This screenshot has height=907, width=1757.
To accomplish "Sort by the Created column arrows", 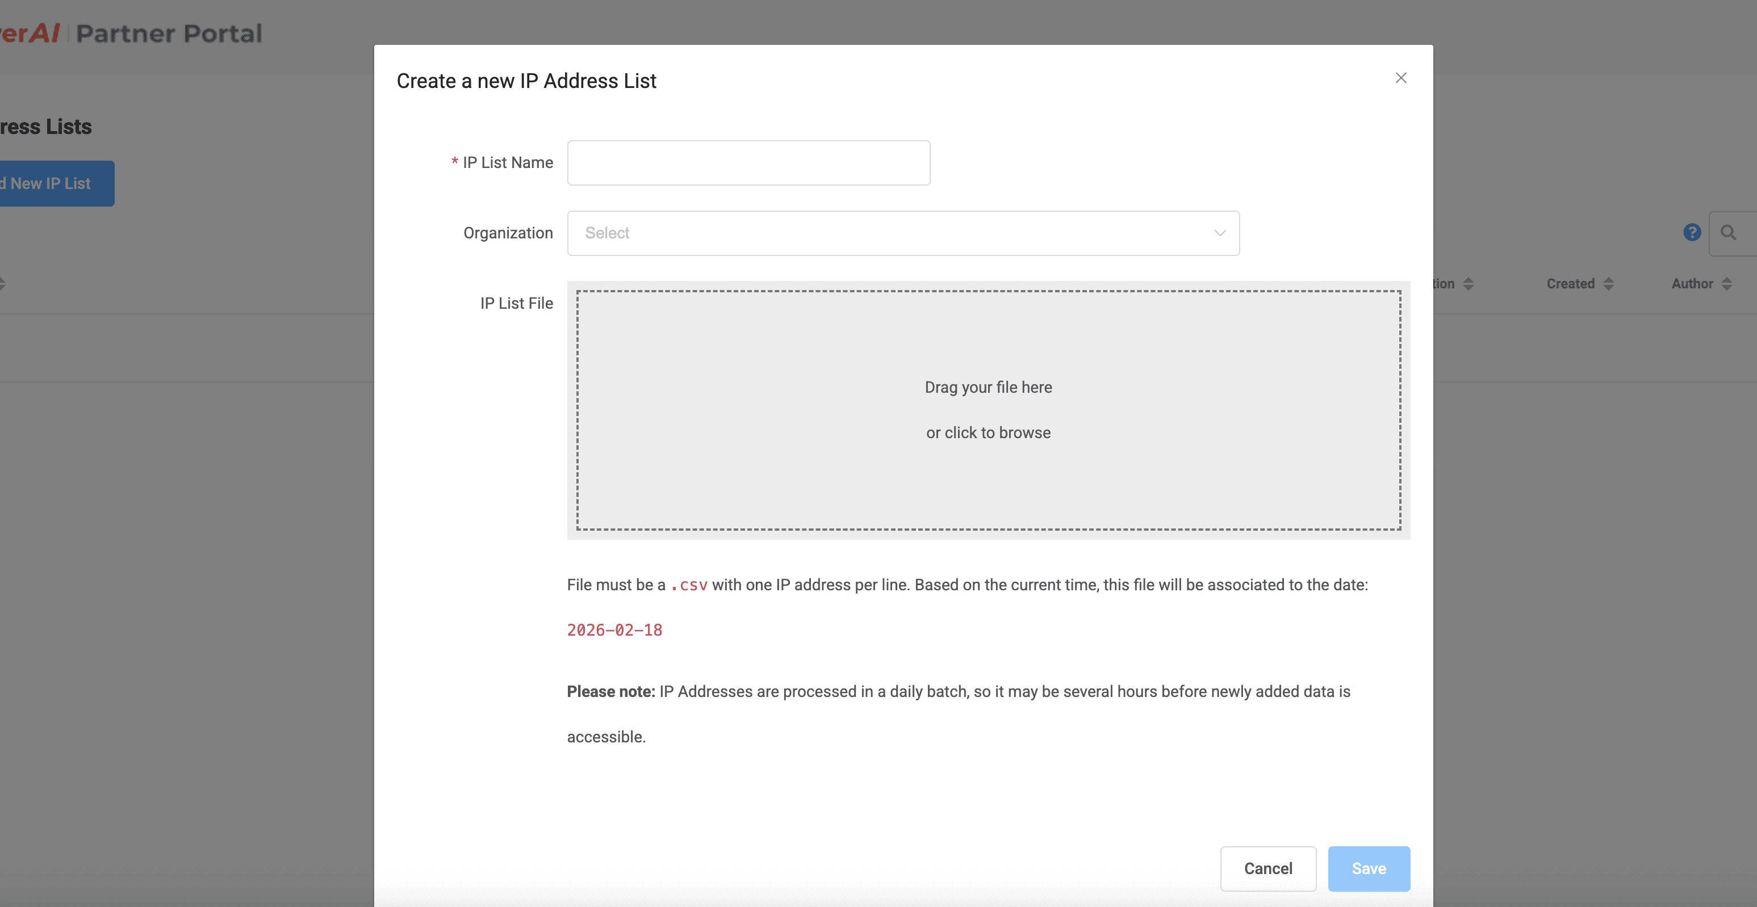I will [1608, 284].
